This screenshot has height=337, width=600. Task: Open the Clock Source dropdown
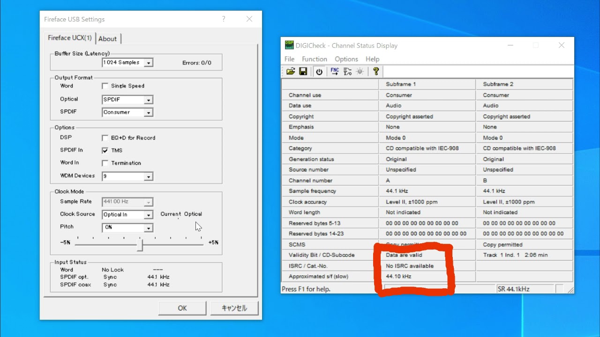tap(148, 215)
